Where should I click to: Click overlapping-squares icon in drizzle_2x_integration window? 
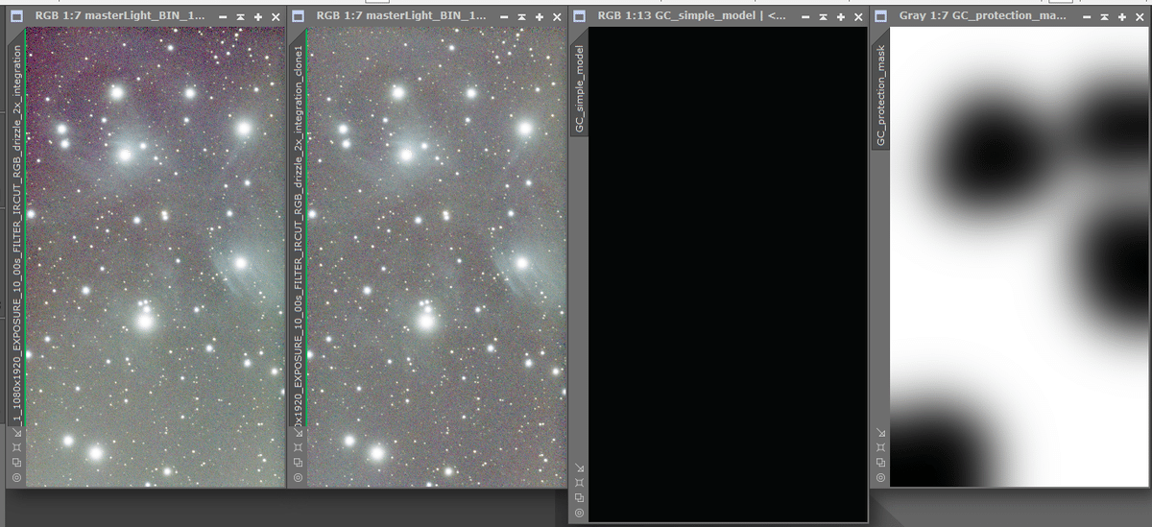click(16, 462)
